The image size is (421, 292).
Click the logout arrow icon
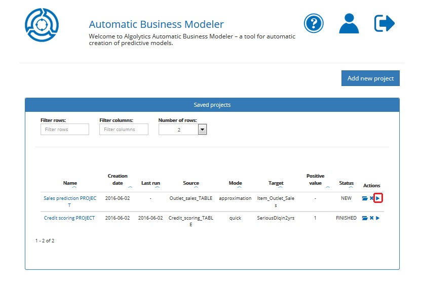tap(384, 23)
